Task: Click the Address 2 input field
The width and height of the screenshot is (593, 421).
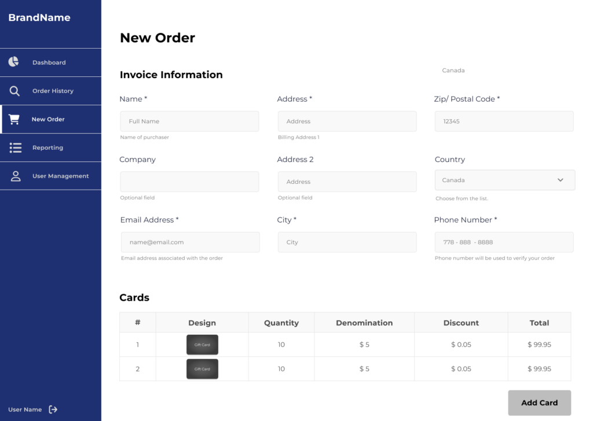Action: point(347,182)
